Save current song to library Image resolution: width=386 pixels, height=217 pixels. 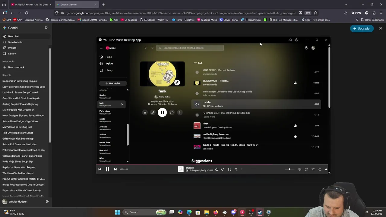[229, 169]
